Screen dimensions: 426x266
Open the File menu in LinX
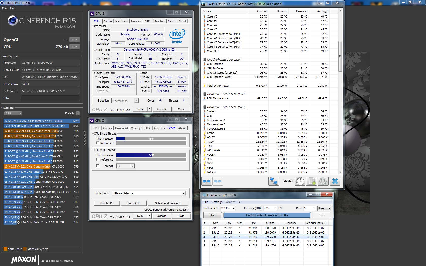[206, 202]
